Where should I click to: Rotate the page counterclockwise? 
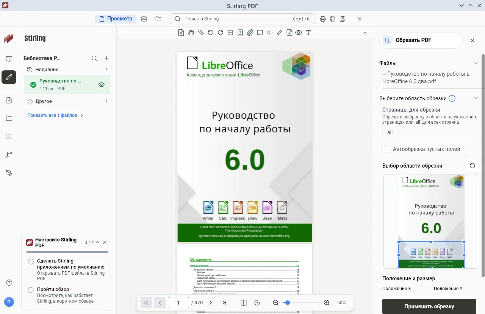(x=211, y=33)
